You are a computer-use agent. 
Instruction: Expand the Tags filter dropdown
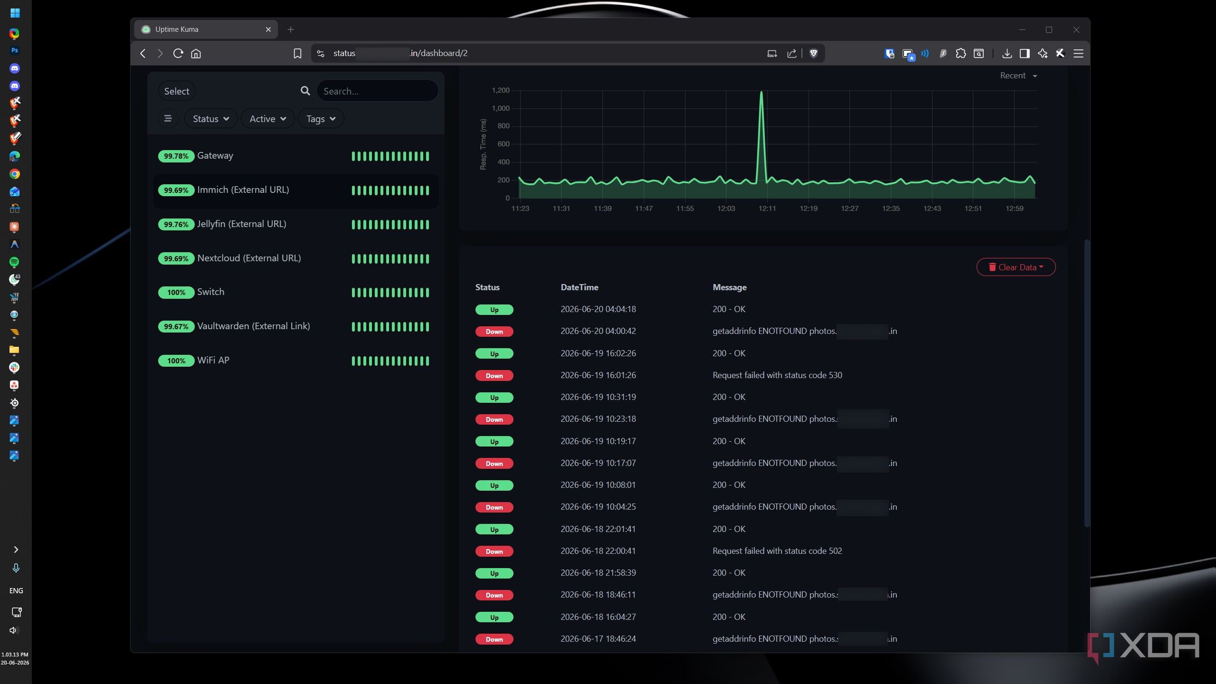pyautogui.click(x=321, y=118)
